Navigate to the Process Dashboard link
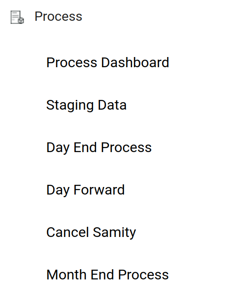Viewport: 230px width, 294px height. (x=108, y=62)
